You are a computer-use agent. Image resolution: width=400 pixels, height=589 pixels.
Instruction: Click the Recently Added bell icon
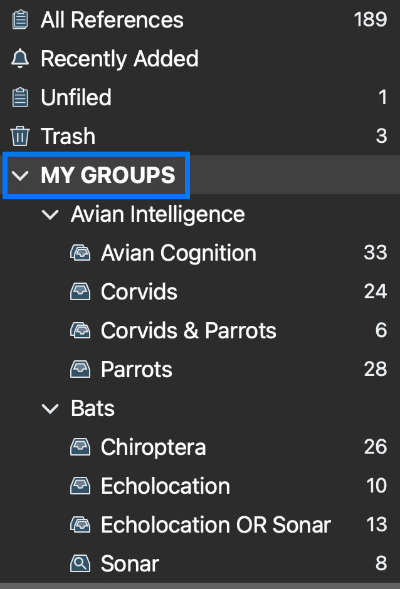tap(20, 59)
